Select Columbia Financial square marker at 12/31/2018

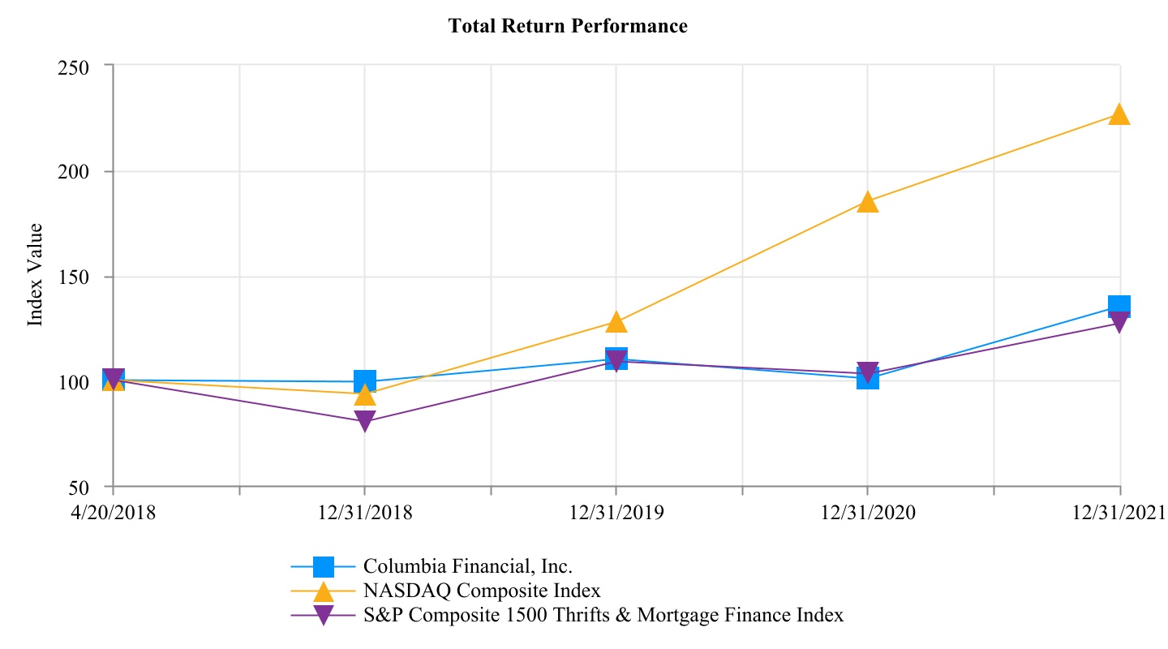pos(365,380)
